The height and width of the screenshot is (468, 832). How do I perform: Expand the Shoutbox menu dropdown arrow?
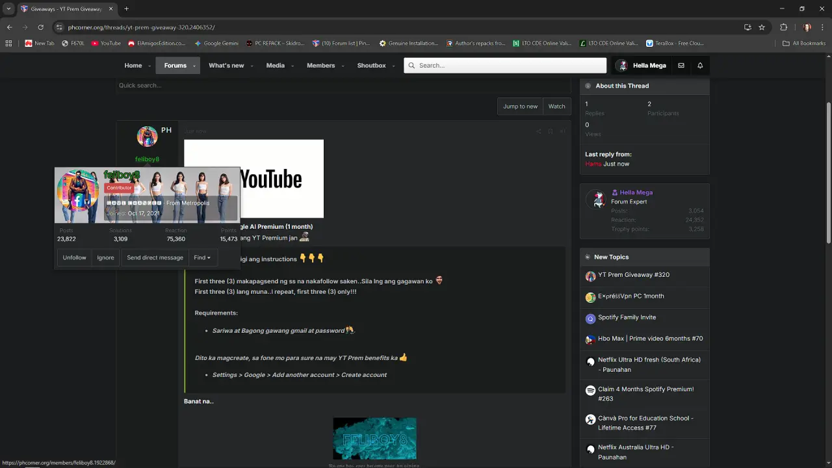tap(393, 66)
